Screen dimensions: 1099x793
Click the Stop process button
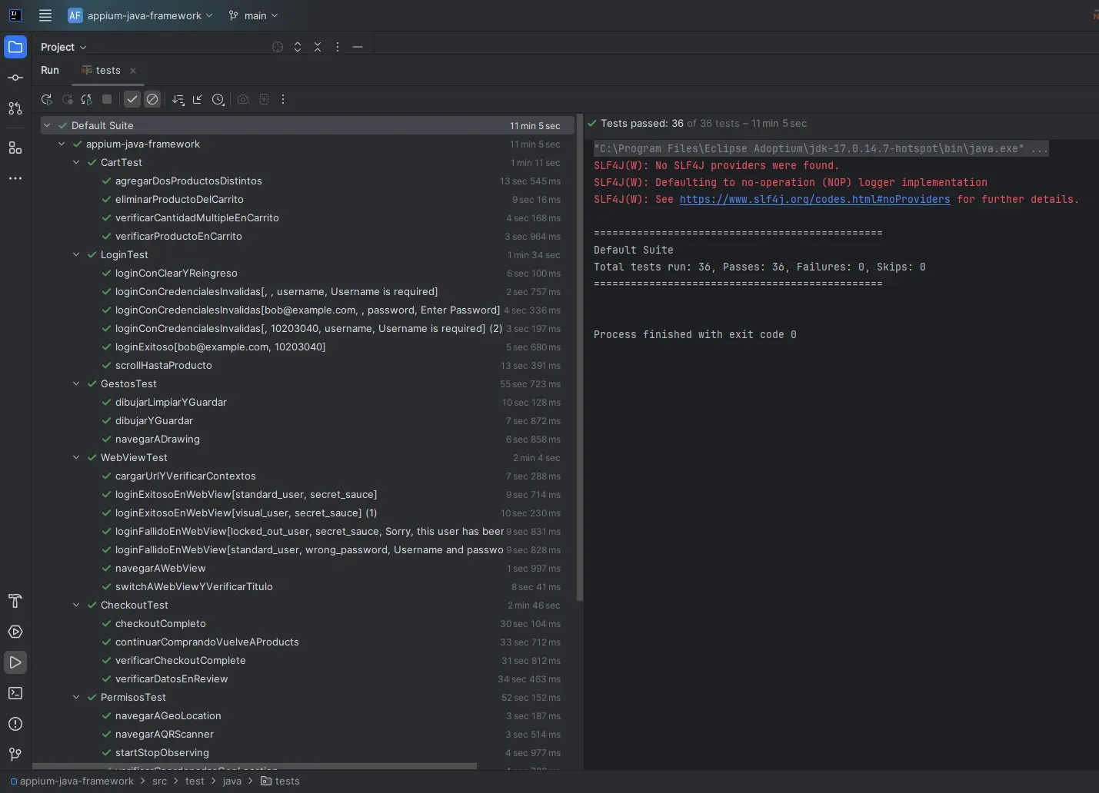[x=107, y=99]
